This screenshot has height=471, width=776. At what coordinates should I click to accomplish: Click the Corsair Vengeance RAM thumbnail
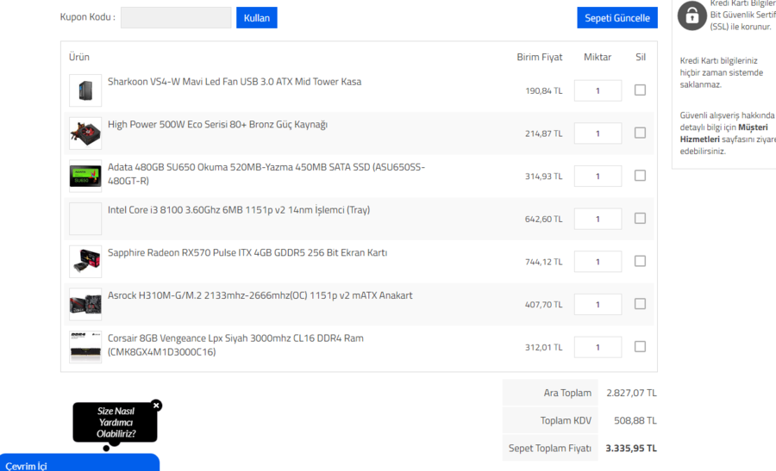(85, 347)
